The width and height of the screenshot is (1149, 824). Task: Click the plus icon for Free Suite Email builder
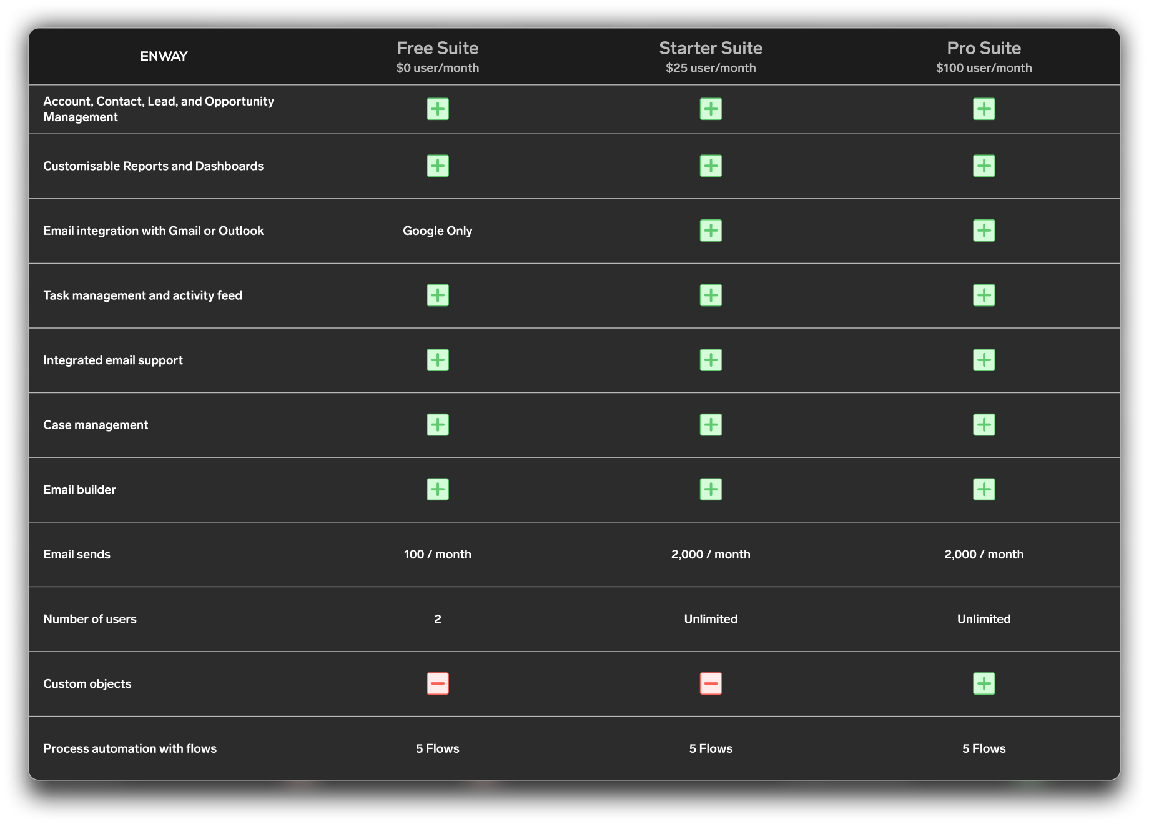[438, 489]
